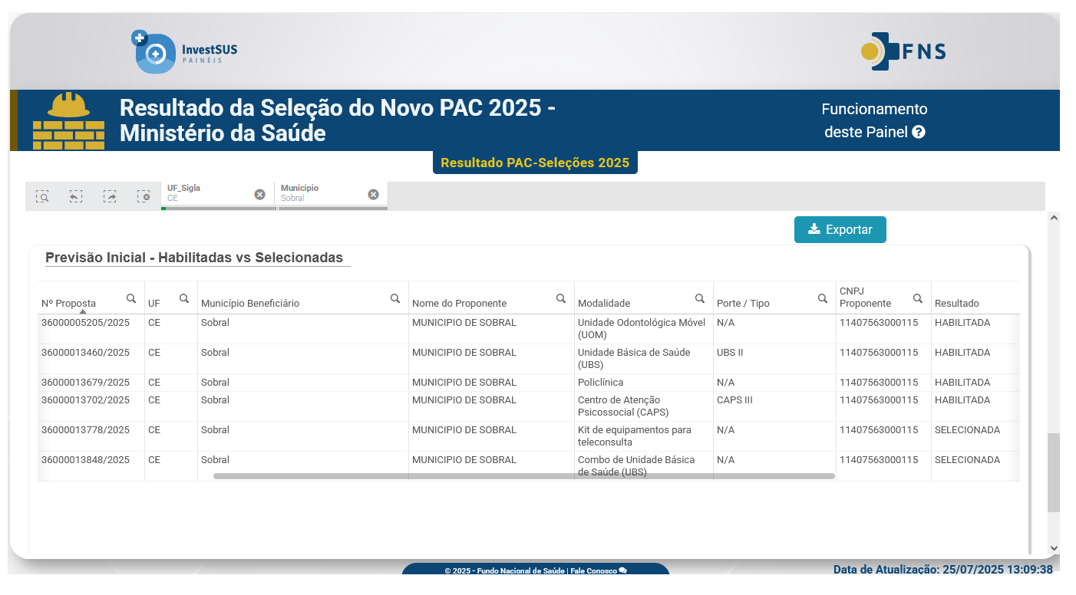
Task: Search in Nº Proposta column
Action: point(131,298)
